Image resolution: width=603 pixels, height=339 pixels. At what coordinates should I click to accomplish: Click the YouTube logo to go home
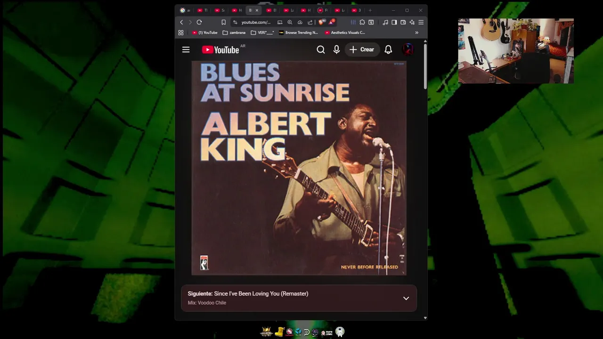point(220,50)
